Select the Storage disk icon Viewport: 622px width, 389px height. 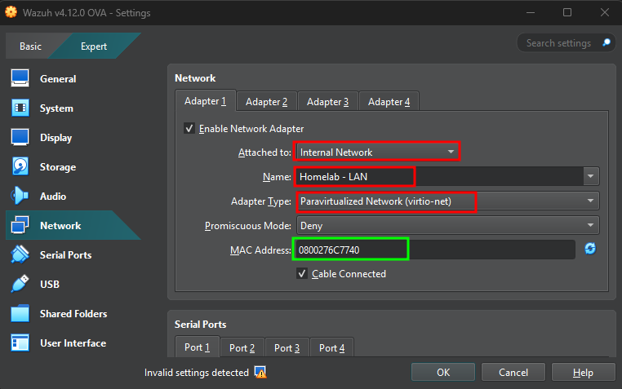coord(20,166)
